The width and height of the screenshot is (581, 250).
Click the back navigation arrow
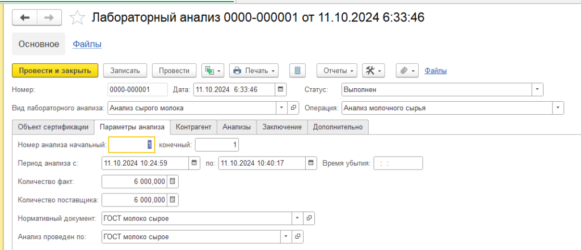click(x=25, y=18)
